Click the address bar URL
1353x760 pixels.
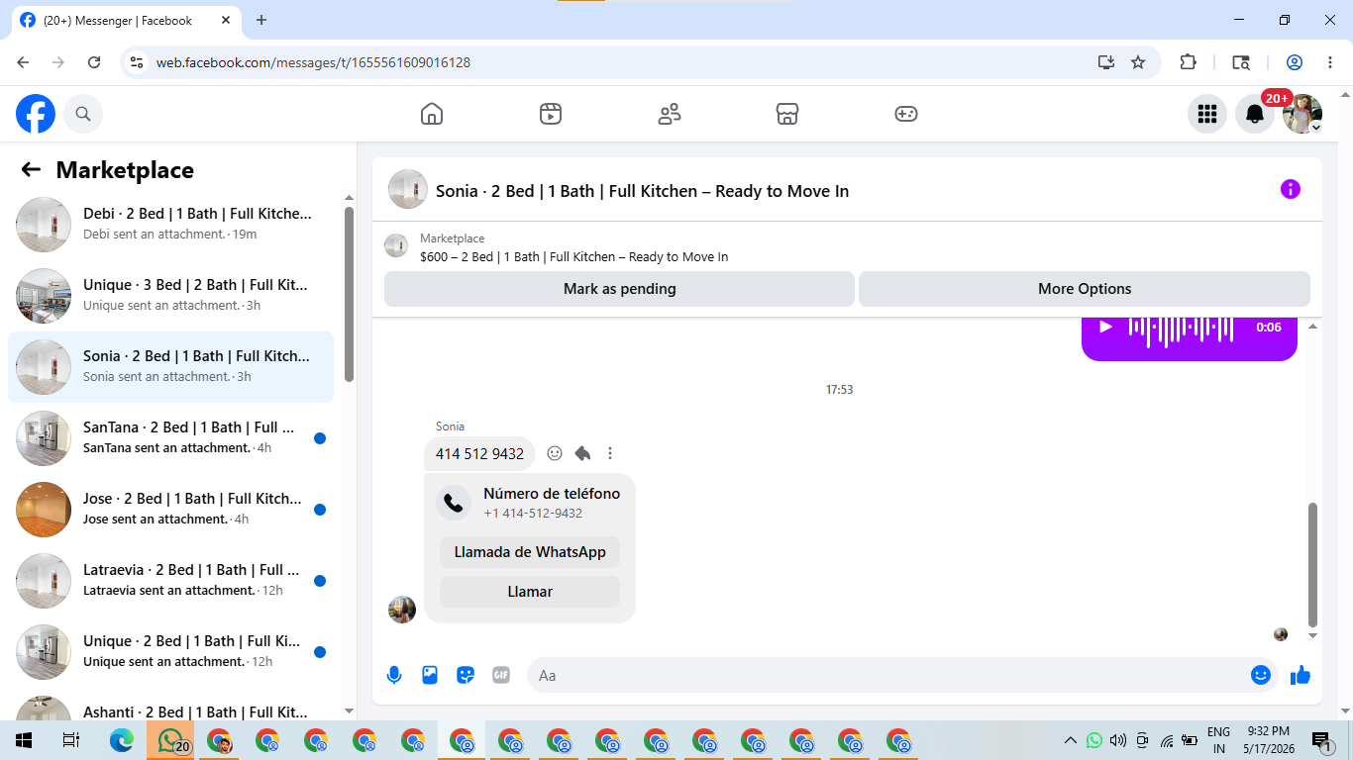[313, 62]
